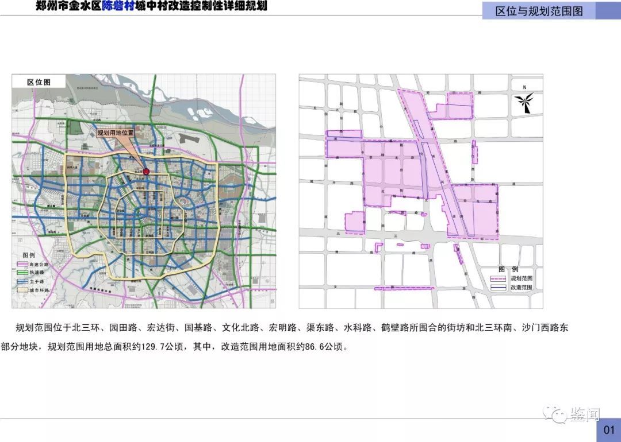Click the WeChat logo watermark icon

555,415
